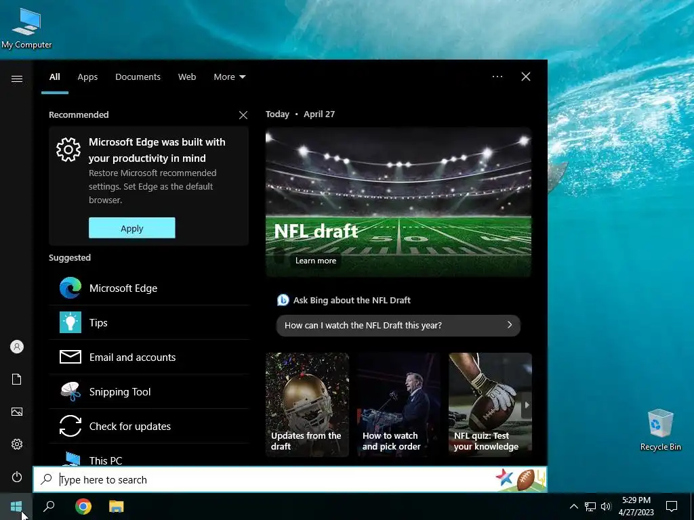Click the Power icon in the sidebar
The height and width of the screenshot is (520, 694).
pyautogui.click(x=17, y=477)
